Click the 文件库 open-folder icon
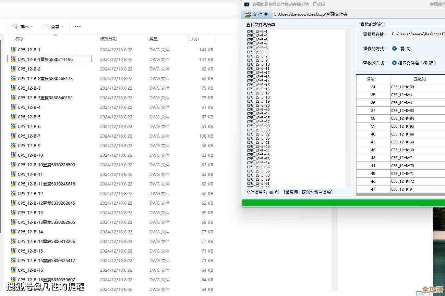Viewport: 445px width, 296px height. coord(248,14)
